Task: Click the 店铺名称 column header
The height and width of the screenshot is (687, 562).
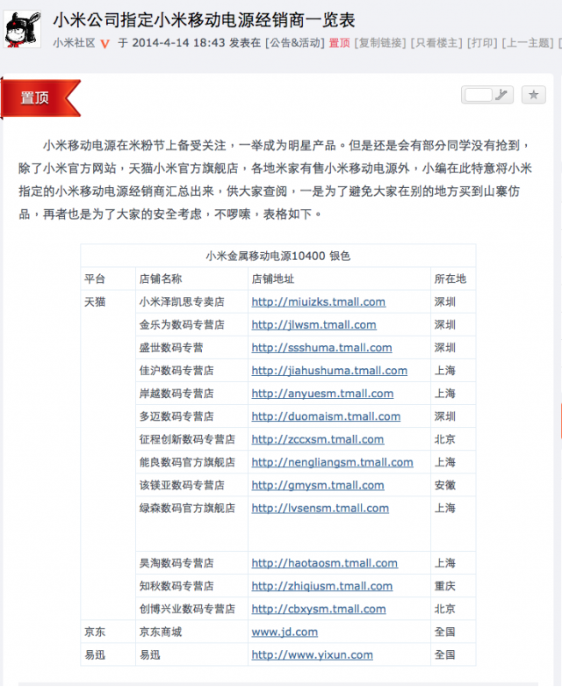Action: (161, 278)
